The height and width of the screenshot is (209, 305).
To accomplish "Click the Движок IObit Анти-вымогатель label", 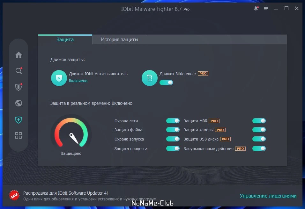I will tap(98, 74).
